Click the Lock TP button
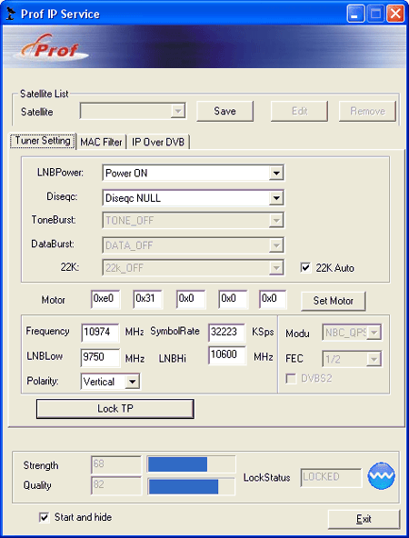This screenshot has height=538, width=409. tap(115, 409)
